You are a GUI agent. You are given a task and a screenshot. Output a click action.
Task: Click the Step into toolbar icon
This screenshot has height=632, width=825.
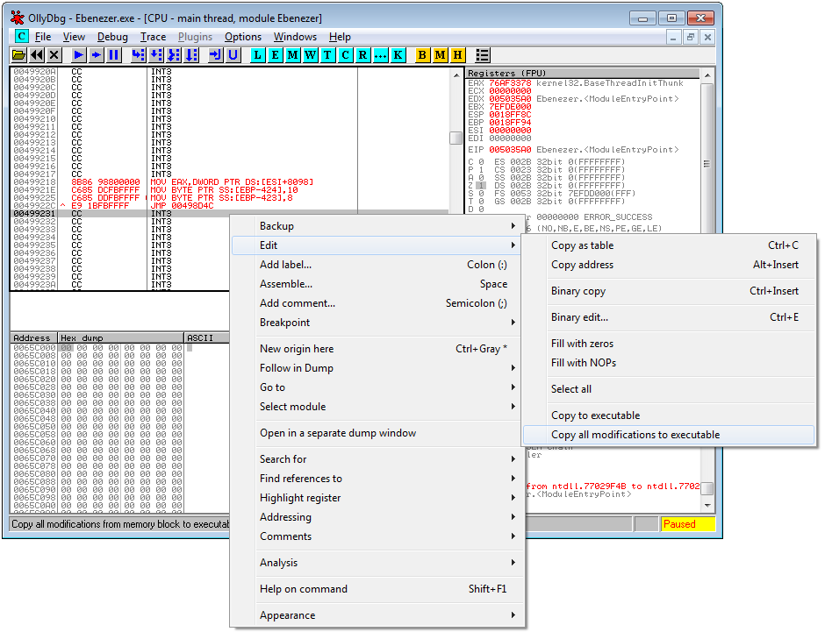pyautogui.click(x=139, y=54)
